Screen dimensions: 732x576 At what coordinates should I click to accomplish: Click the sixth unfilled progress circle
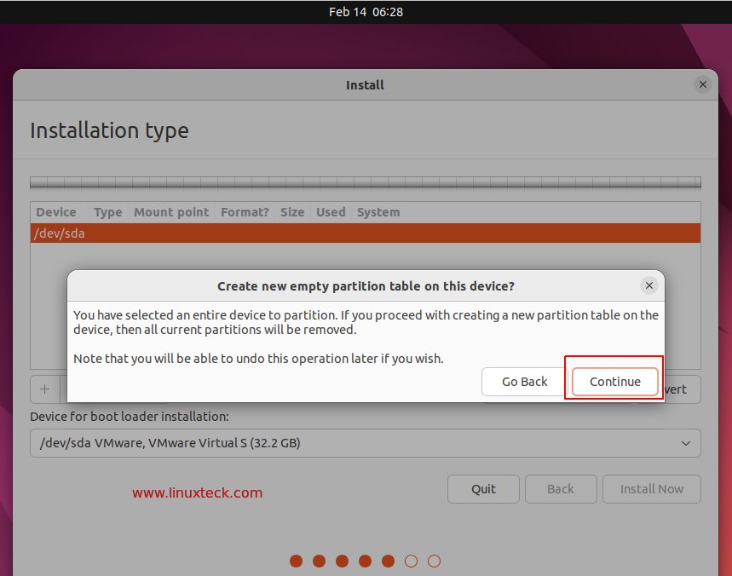click(x=412, y=561)
